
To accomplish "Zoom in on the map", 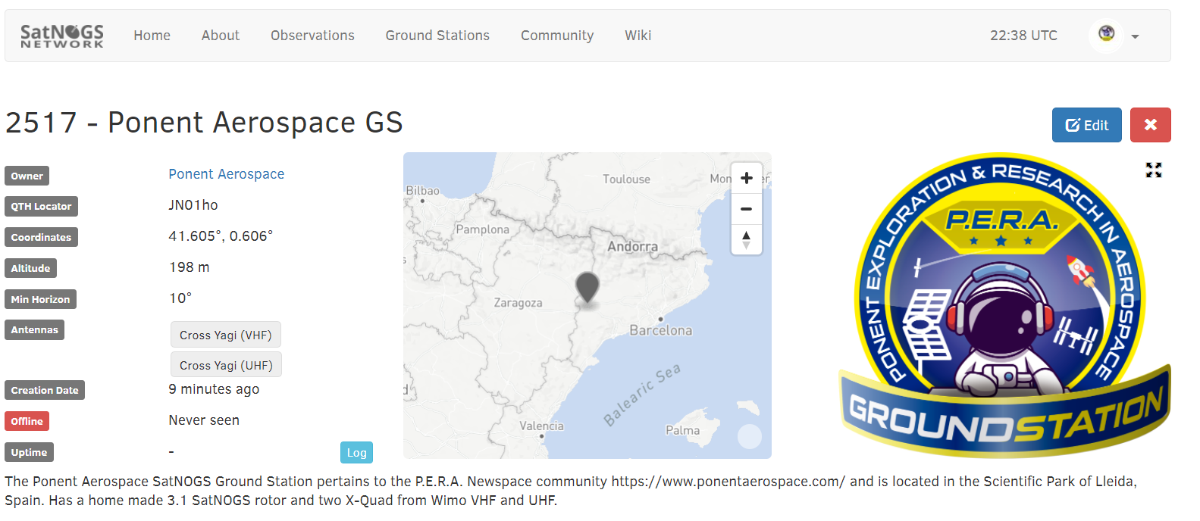I will pyautogui.click(x=747, y=178).
